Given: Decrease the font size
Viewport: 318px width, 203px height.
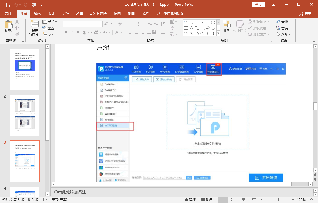Looking at the screenshot, I should 112,24.
